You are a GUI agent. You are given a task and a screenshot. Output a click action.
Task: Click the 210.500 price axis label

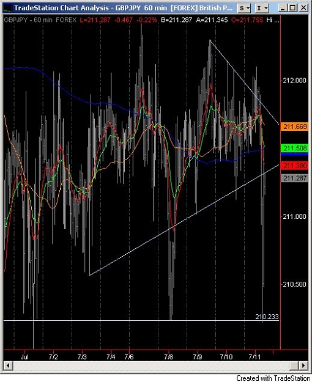(294, 284)
